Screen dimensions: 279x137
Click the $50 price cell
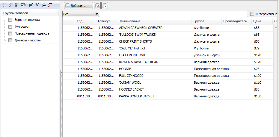click(257, 41)
